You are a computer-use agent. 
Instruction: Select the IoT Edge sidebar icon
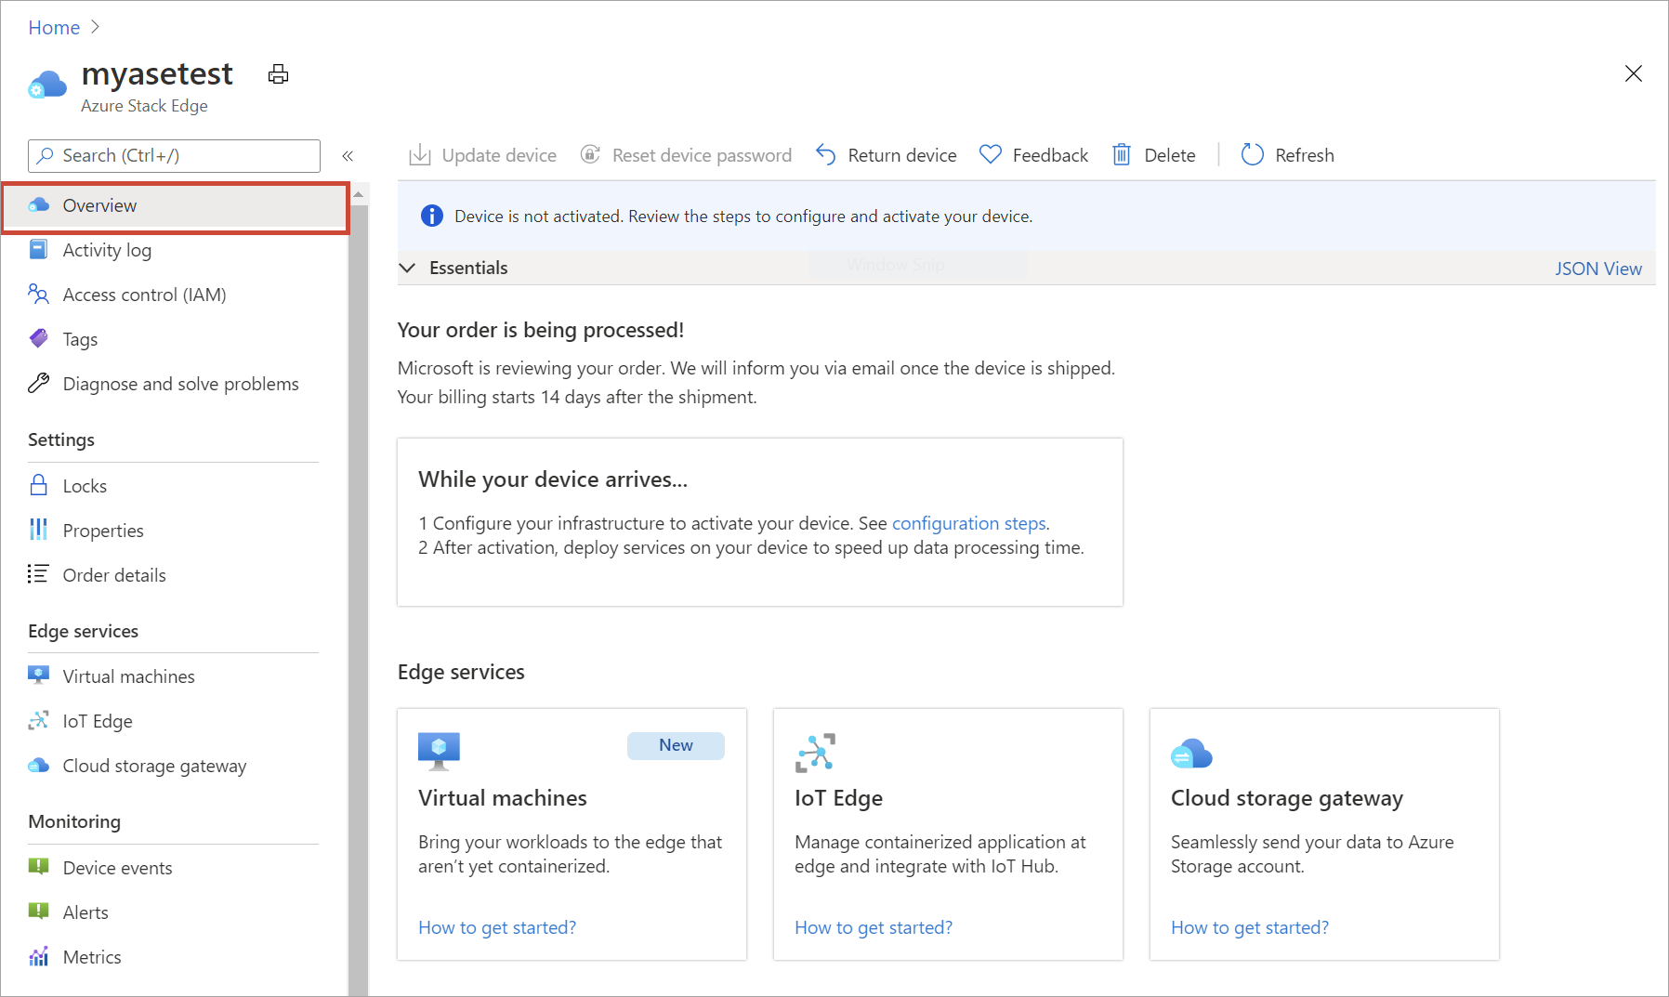(x=38, y=720)
